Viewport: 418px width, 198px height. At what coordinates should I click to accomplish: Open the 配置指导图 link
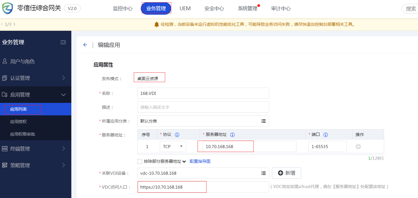point(200,161)
